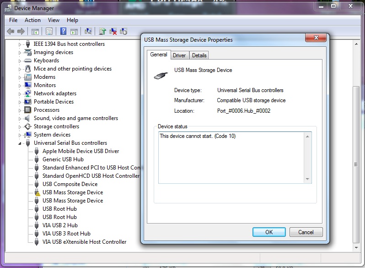Open the Details tab
Image resolution: width=365 pixels, height=268 pixels.
pos(199,55)
